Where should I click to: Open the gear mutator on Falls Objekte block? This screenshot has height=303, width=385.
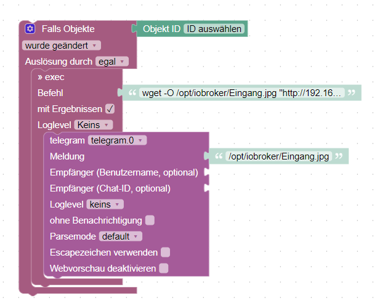pyautogui.click(x=30, y=29)
